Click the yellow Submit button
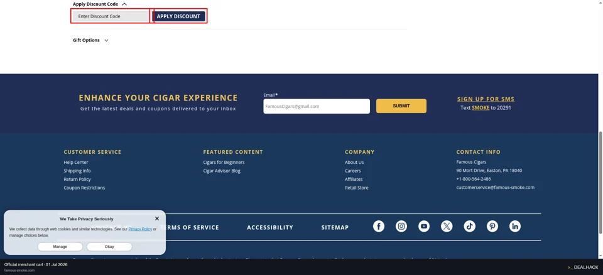603x275 pixels. [x=401, y=105]
